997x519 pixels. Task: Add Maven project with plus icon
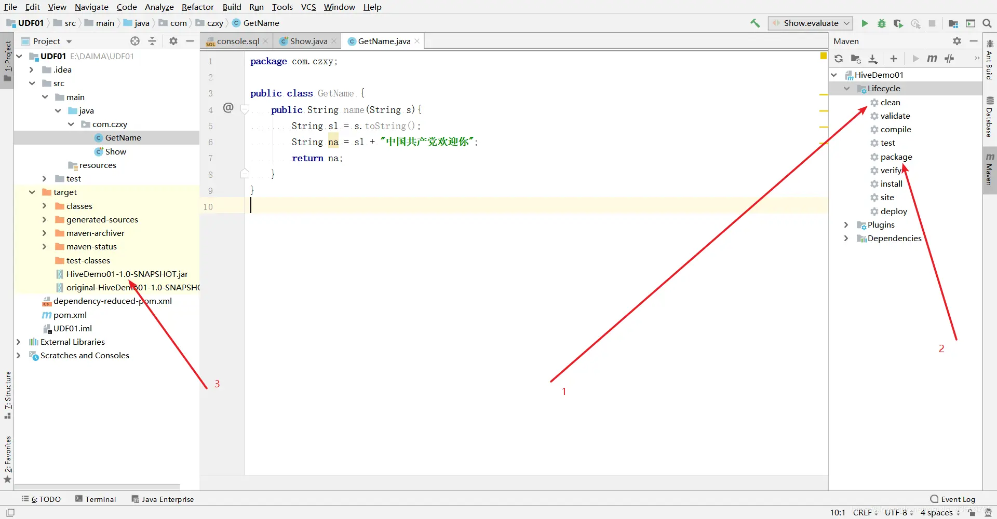tap(894, 59)
